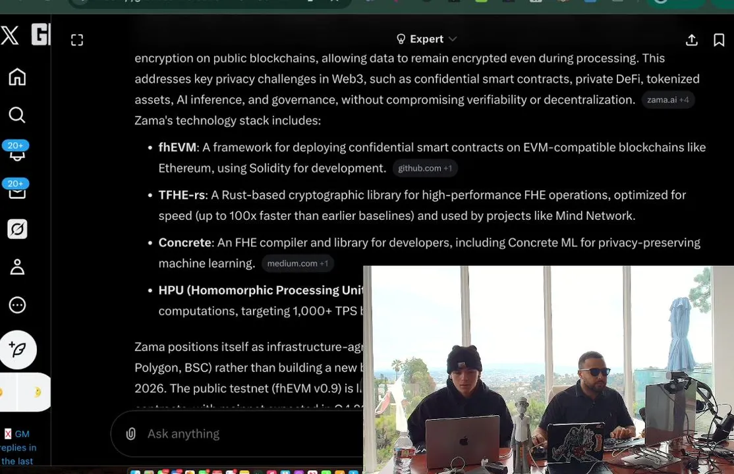Open the More circle menu icon
This screenshot has height=474, width=734.
(x=17, y=305)
